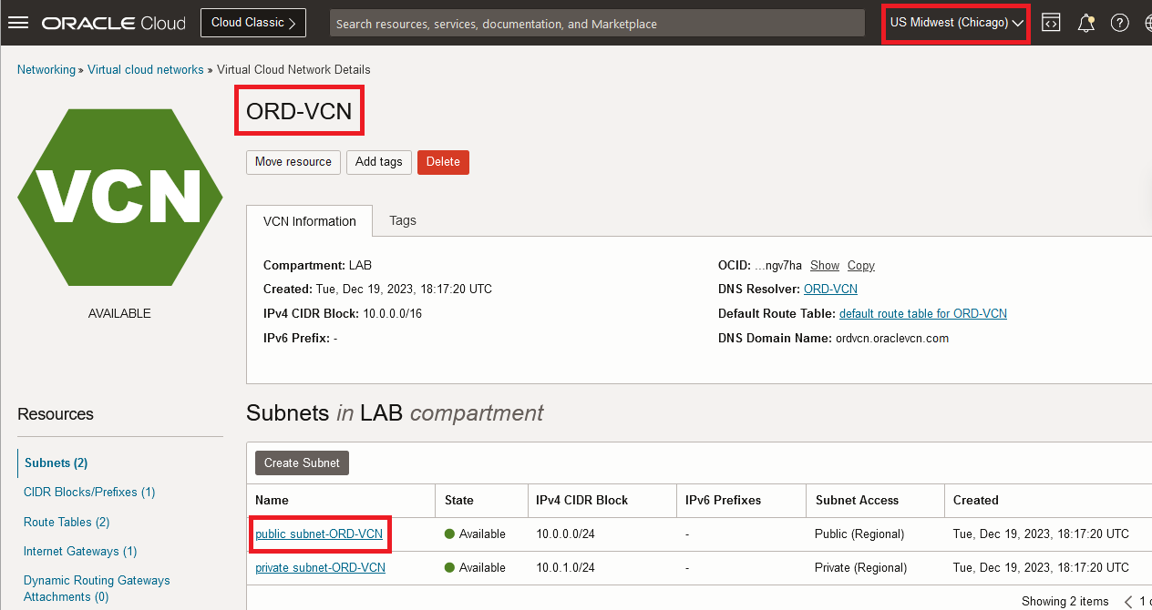Select CIDR Blocks/Prefixes (1) resource

(89, 492)
